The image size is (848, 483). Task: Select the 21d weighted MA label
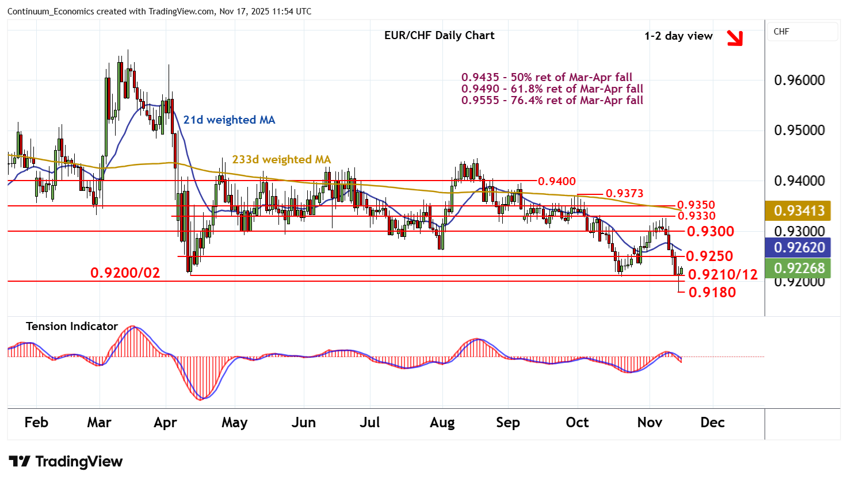click(229, 120)
